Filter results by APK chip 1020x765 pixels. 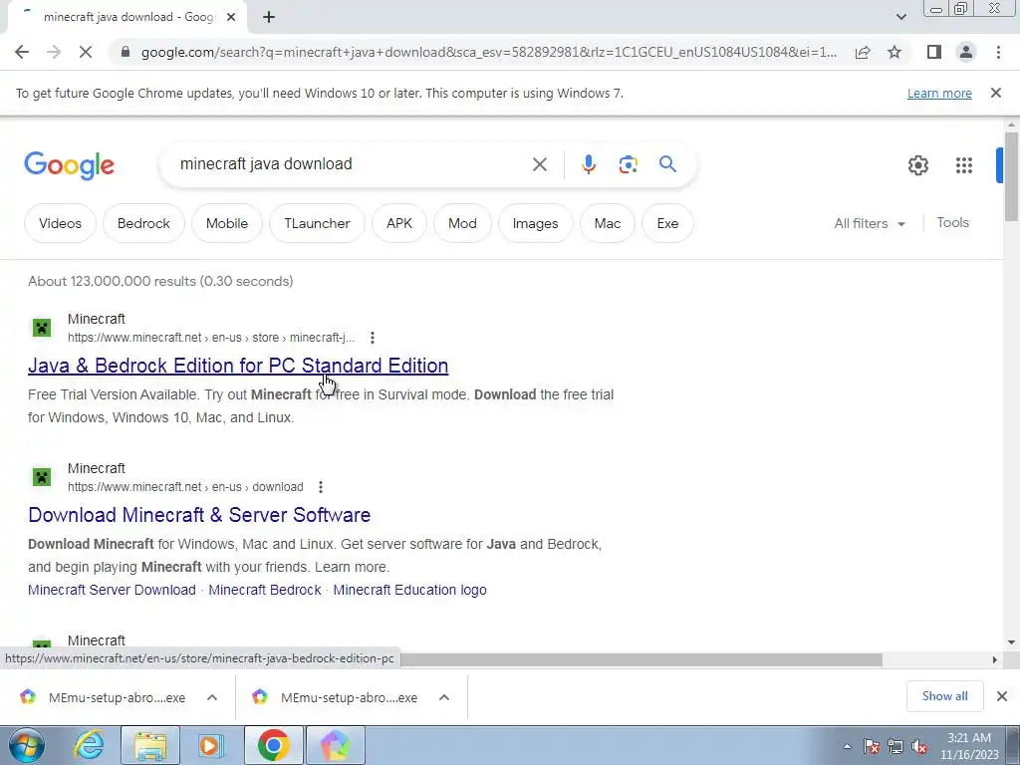(x=398, y=223)
